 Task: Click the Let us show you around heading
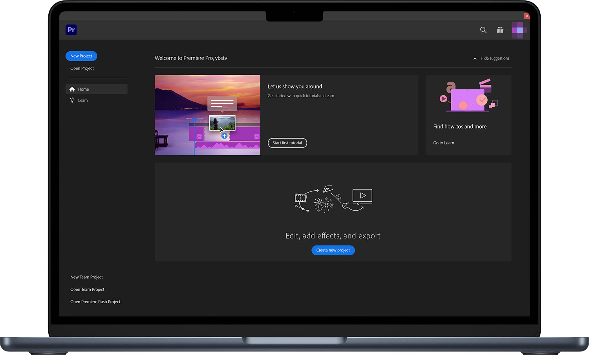(x=295, y=86)
